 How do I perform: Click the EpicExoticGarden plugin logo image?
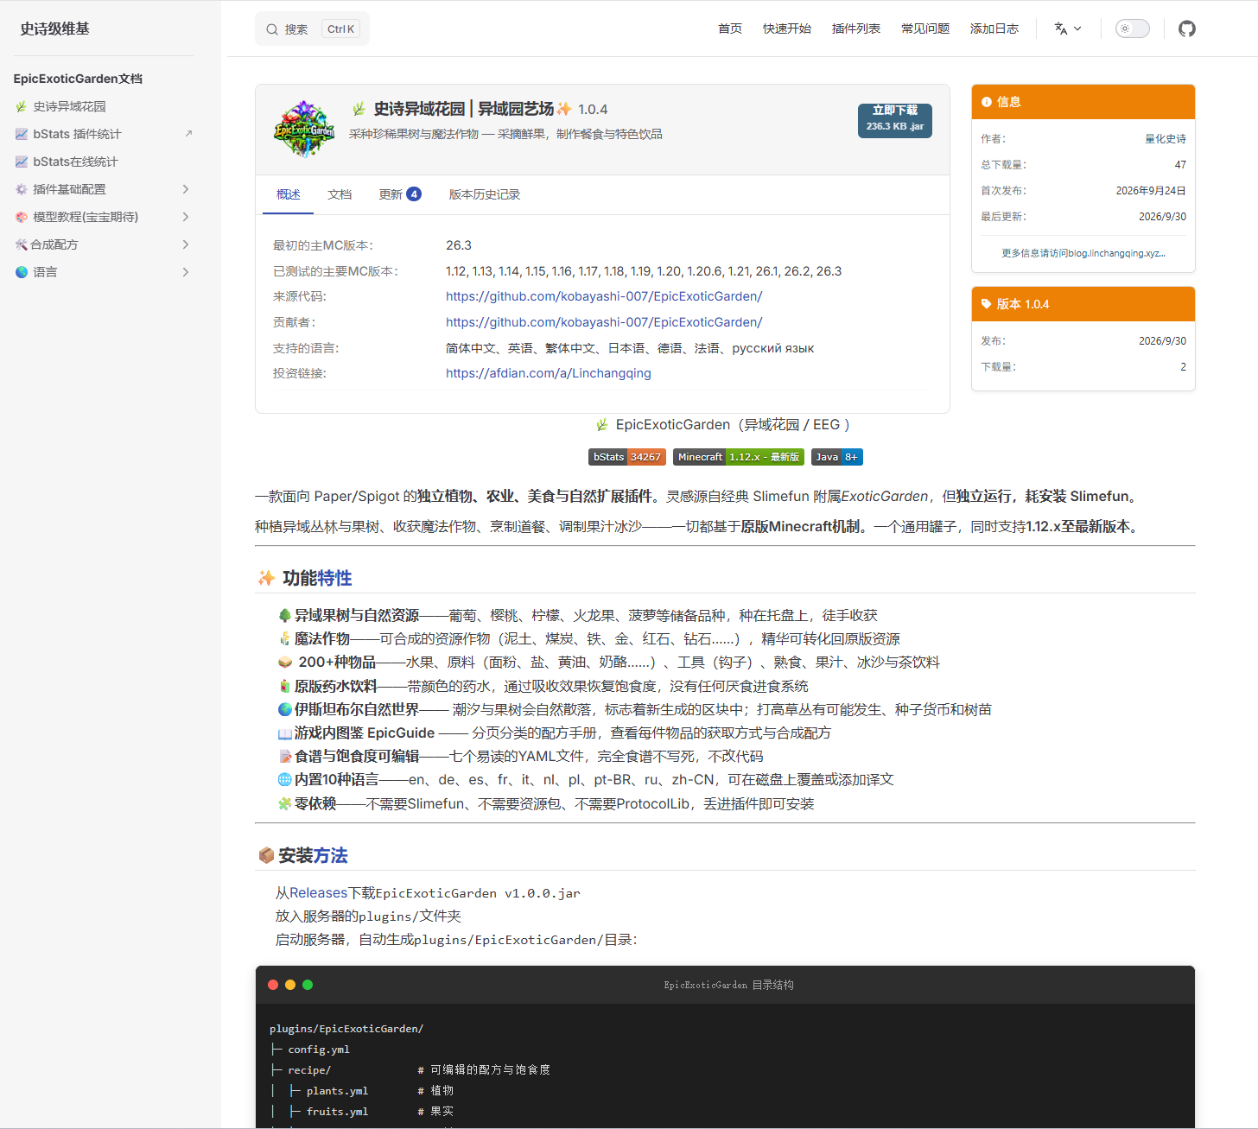tap(303, 129)
